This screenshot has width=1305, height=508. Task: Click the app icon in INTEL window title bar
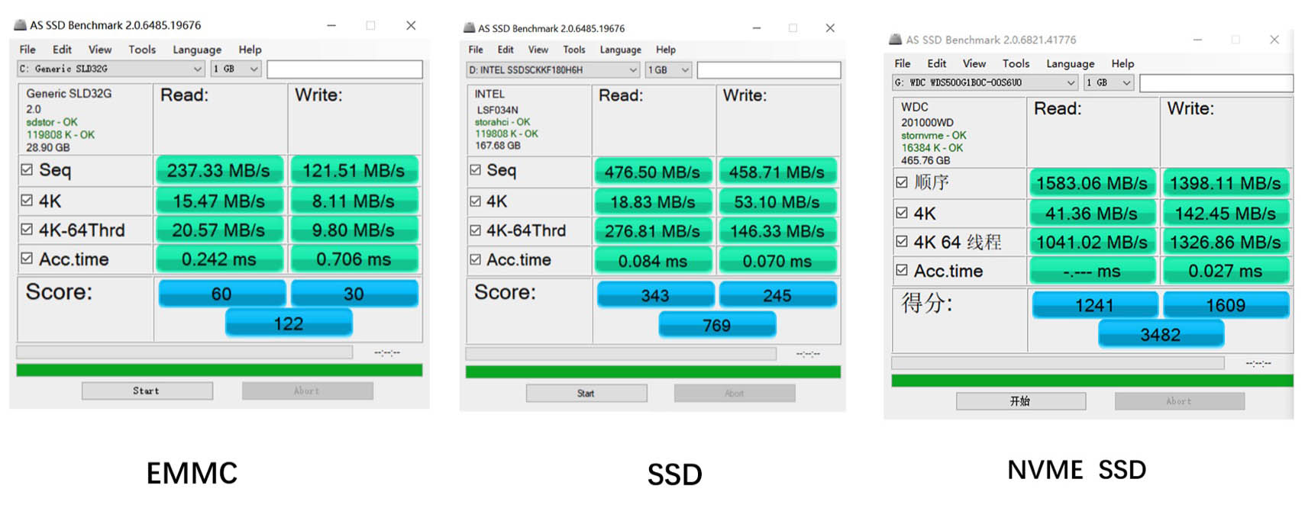[x=470, y=28]
